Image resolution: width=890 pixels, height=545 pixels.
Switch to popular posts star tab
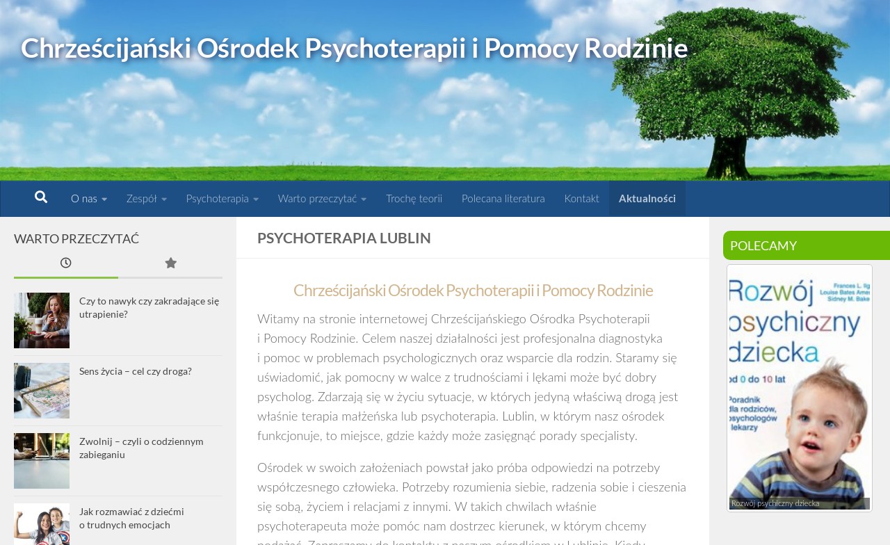[x=170, y=263]
